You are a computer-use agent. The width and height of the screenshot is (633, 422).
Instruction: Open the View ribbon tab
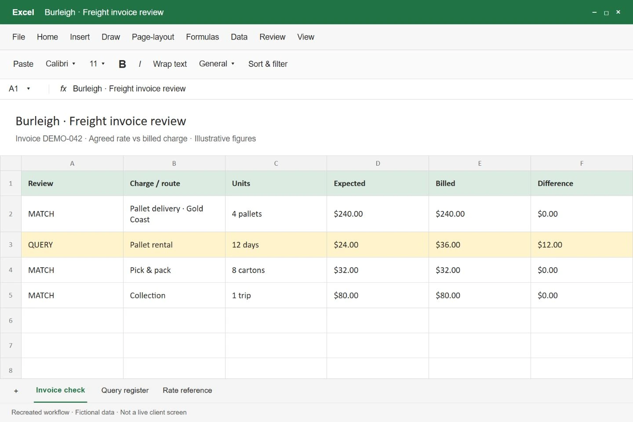pos(306,37)
